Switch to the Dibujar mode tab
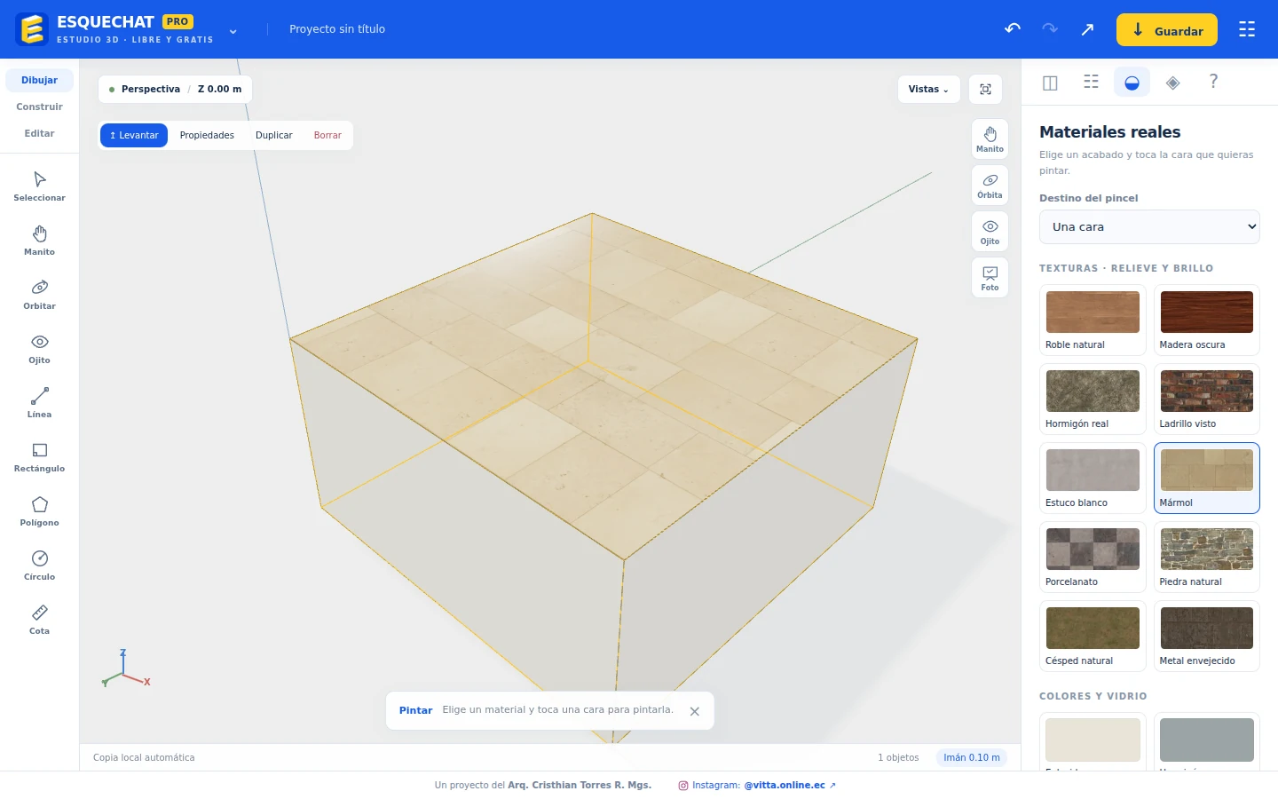Image resolution: width=1278 pixels, height=799 pixels. coord(39,80)
